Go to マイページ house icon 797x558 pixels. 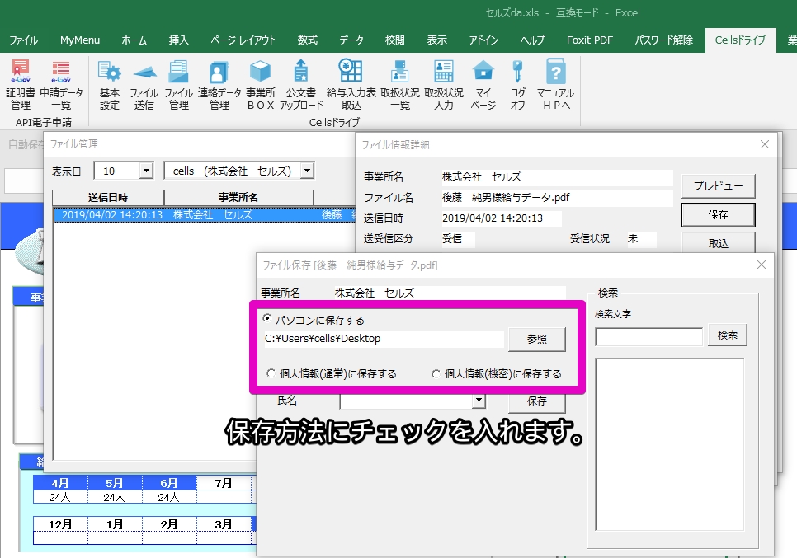[x=483, y=84]
